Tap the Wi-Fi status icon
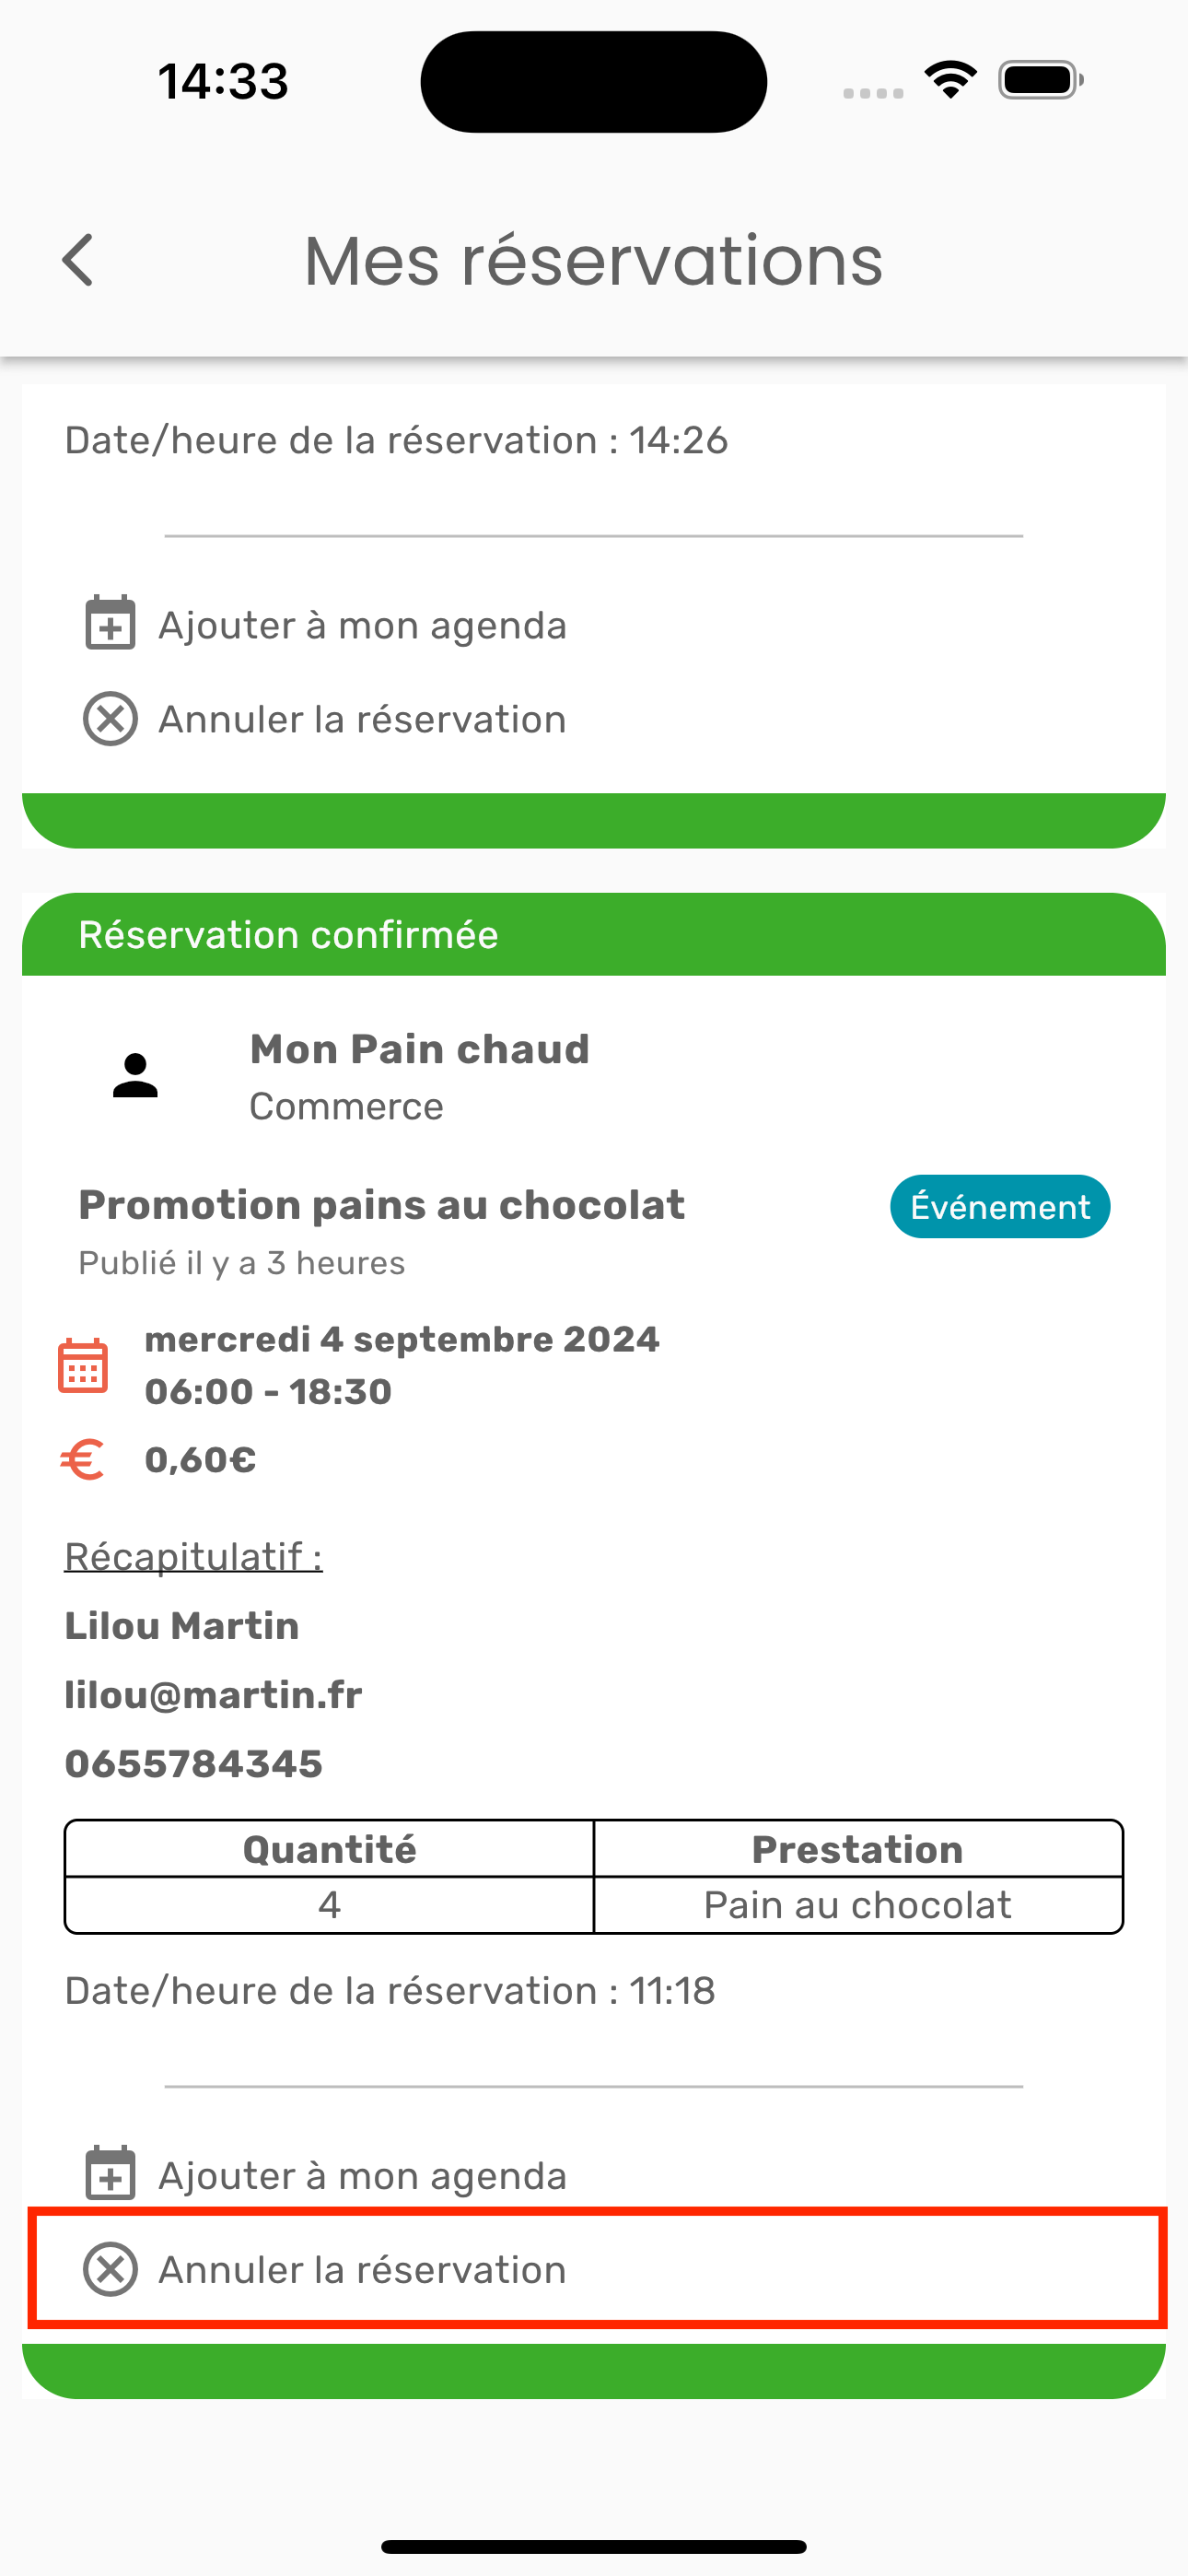The width and height of the screenshot is (1188, 2576). click(x=950, y=80)
